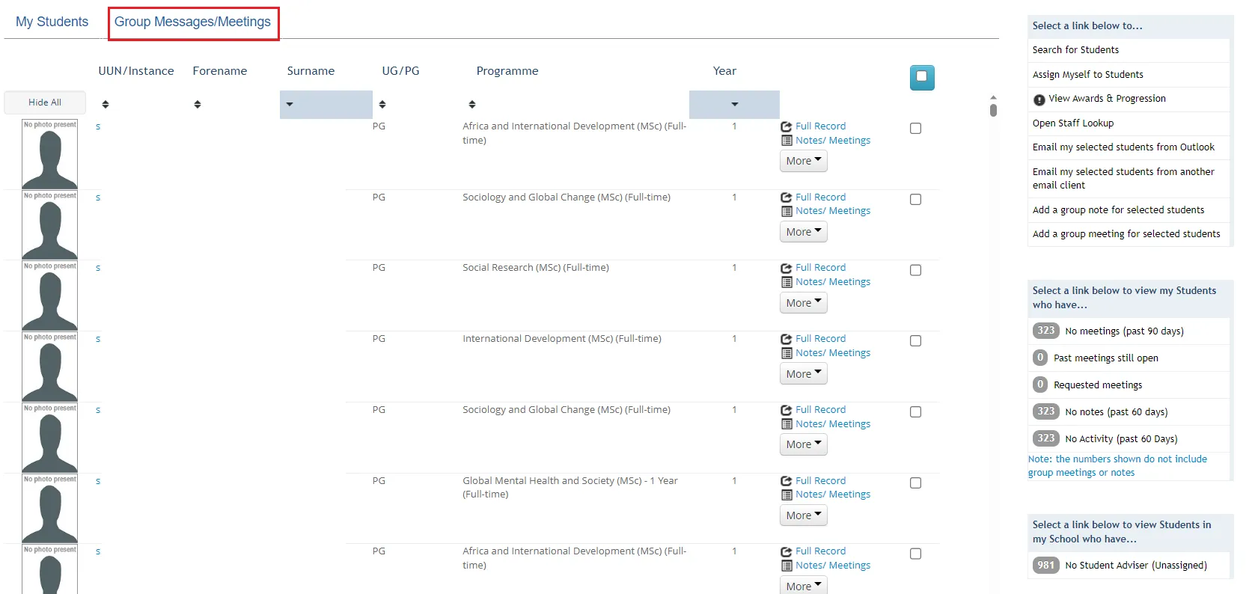The width and height of the screenshot is (1258, 594).
Task: Click the Notes/Meetings list icon in the last Africa and International Development row
Action: click(787, 566)
